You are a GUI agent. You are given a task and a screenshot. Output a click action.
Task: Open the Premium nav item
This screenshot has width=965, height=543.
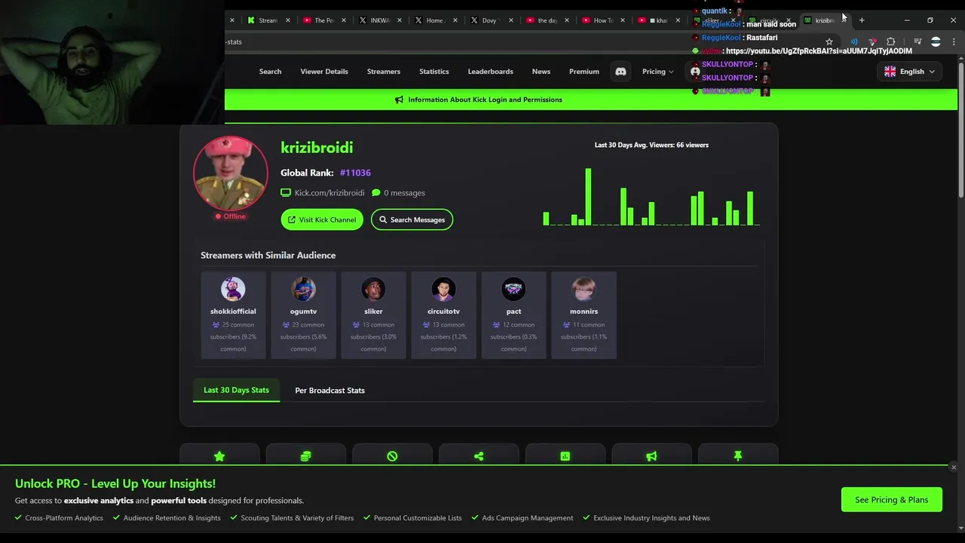584,72
